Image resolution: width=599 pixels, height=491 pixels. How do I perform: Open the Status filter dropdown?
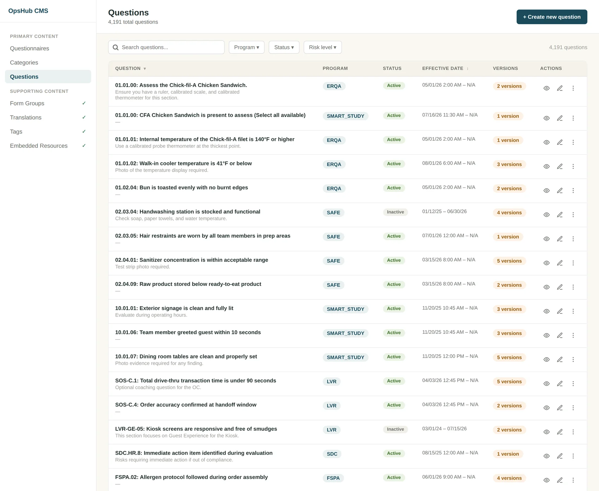click(x=284, y=47)
